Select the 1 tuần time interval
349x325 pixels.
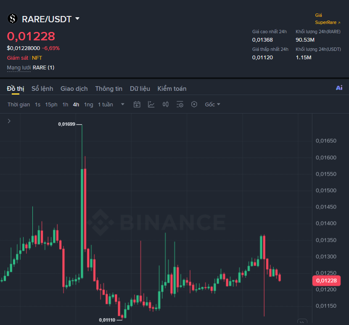(106, 104)
